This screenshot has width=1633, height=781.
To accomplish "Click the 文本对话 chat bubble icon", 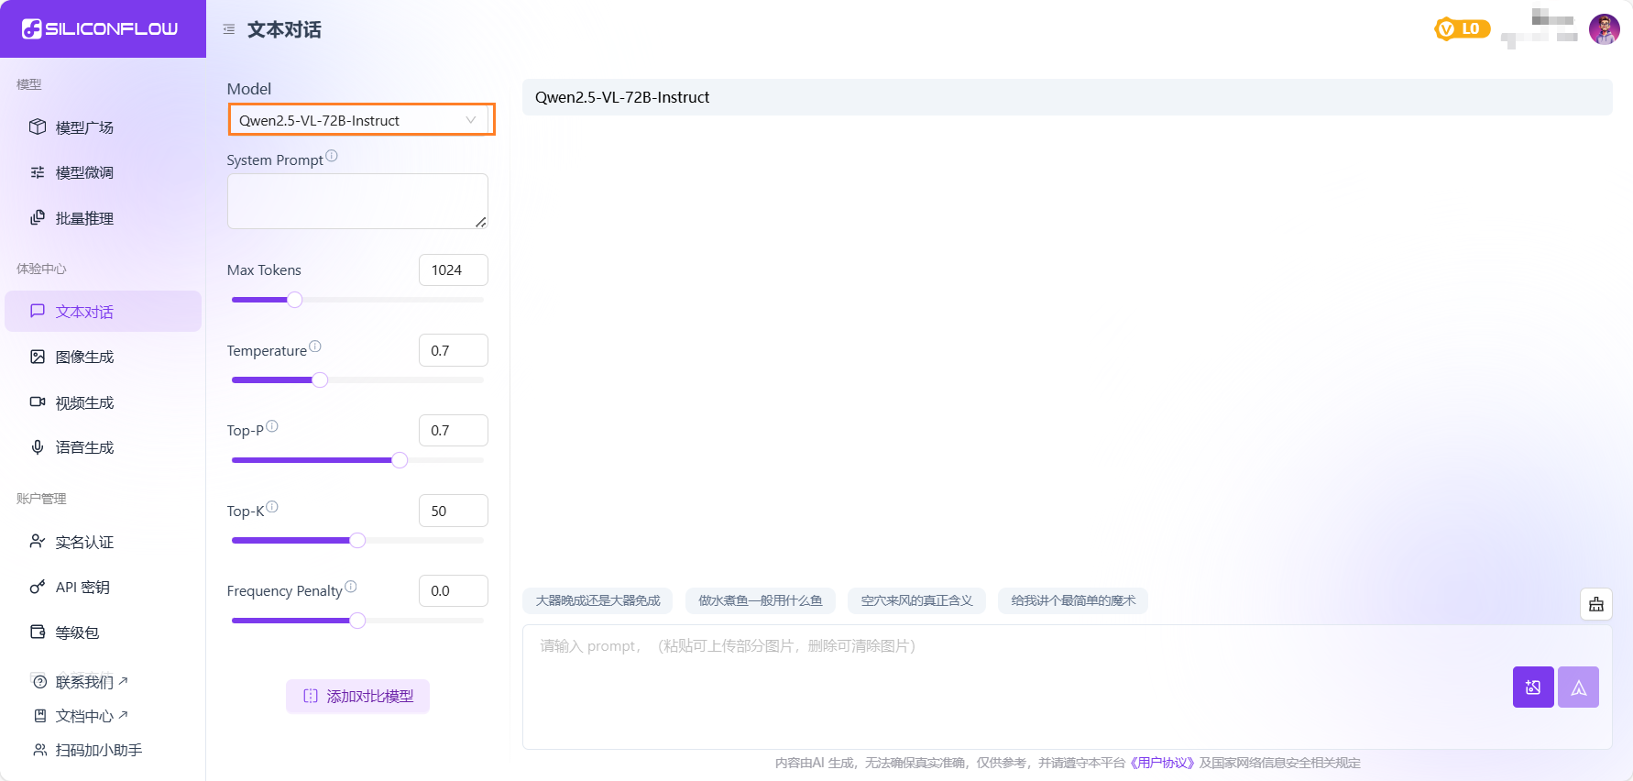I will pos(38,311).
